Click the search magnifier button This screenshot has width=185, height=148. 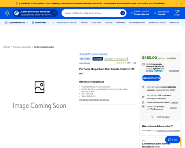[123, 13]
